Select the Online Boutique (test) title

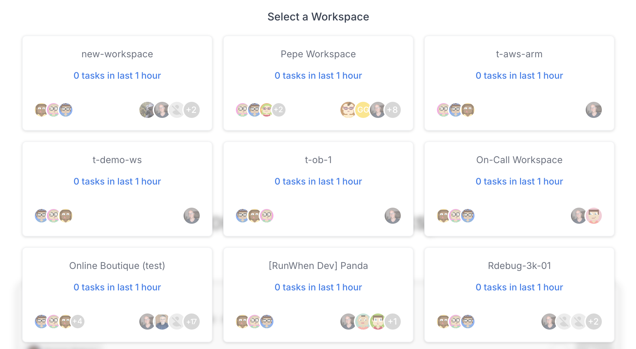click(117, 266)
